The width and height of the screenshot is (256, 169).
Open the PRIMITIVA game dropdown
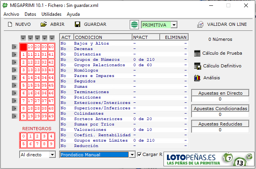click(174, 25)
